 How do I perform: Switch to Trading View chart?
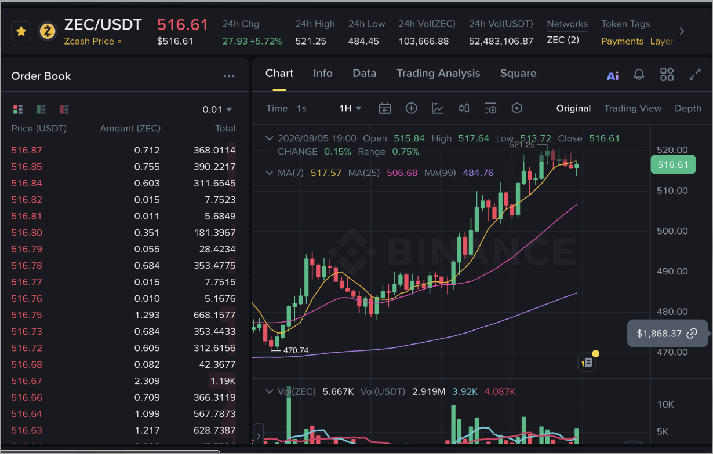click(x=632, y=108)
